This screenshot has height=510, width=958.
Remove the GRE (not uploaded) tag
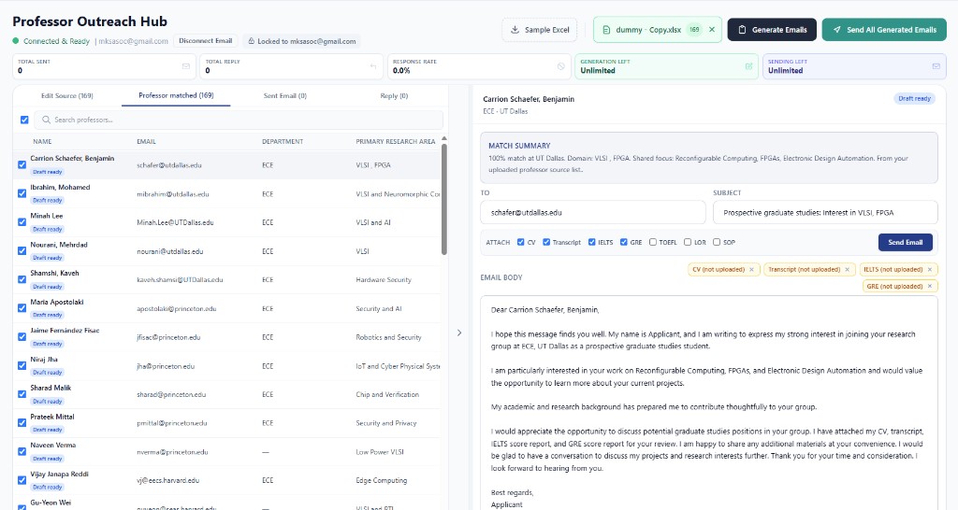point(930,286)
